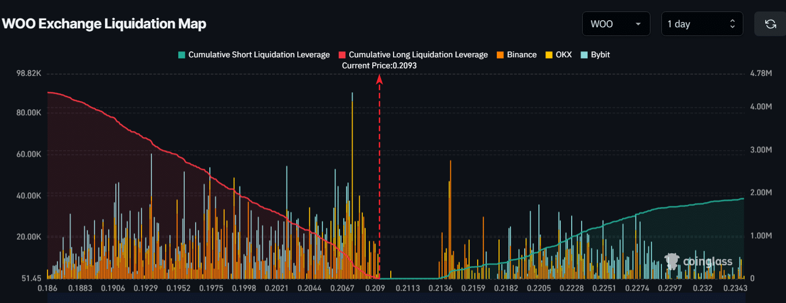This screenshot has width=786, height=303.
Task: Click the red dashed current price line
Action: click(379, 177)
